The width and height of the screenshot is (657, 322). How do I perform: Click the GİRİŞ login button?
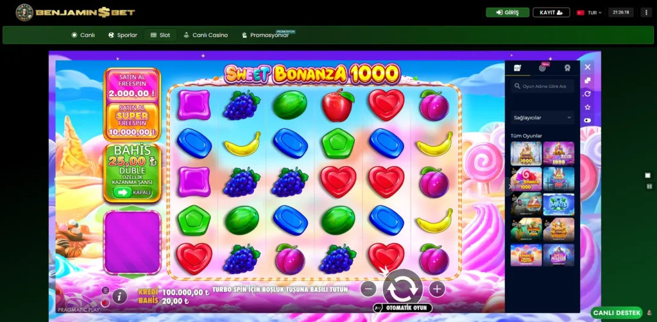pyautogui.click(x=508, y=13)
